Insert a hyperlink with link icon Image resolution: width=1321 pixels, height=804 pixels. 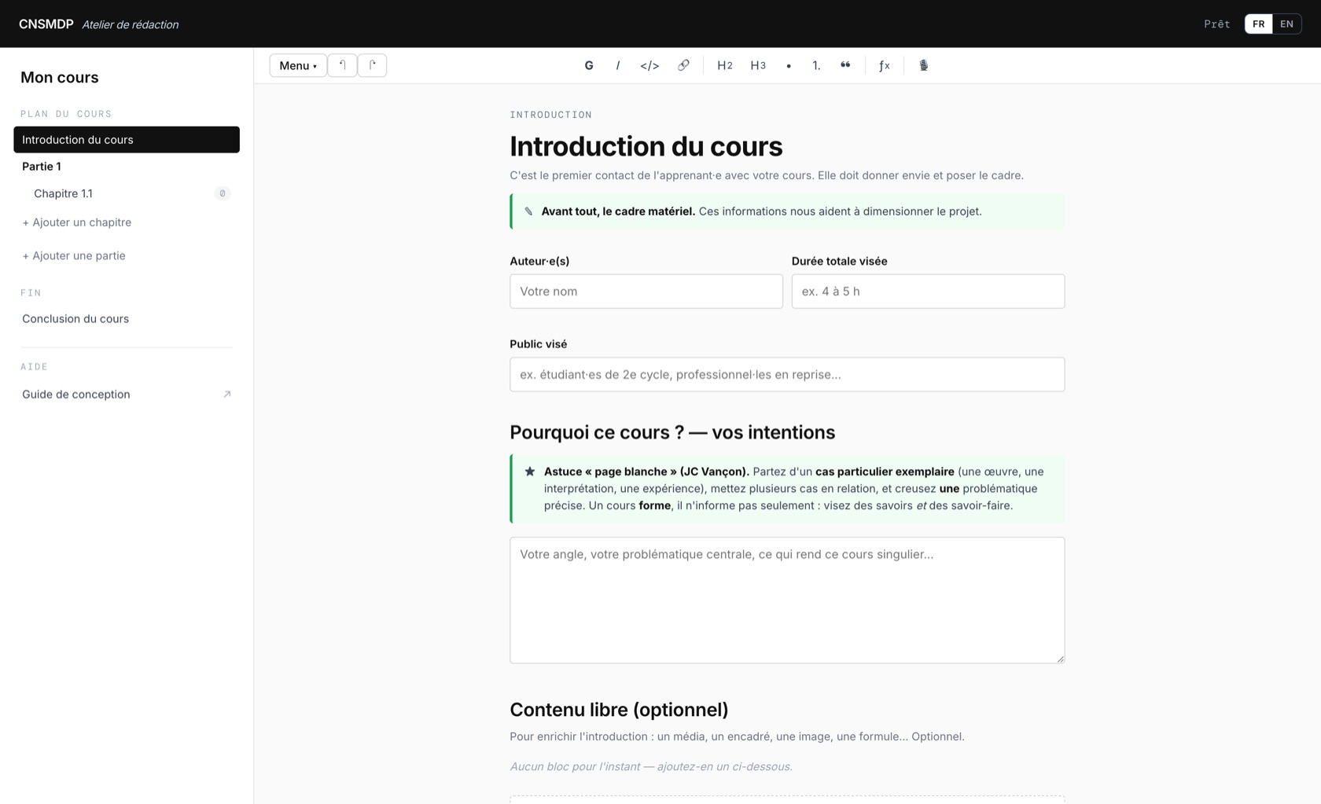683,65
